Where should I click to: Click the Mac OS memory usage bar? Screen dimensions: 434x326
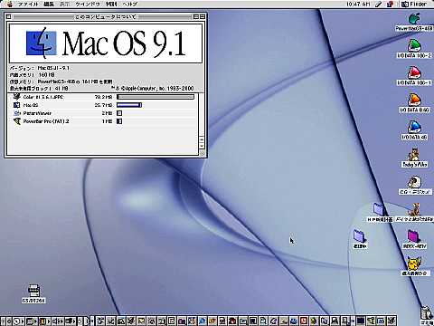pos(129,105)
